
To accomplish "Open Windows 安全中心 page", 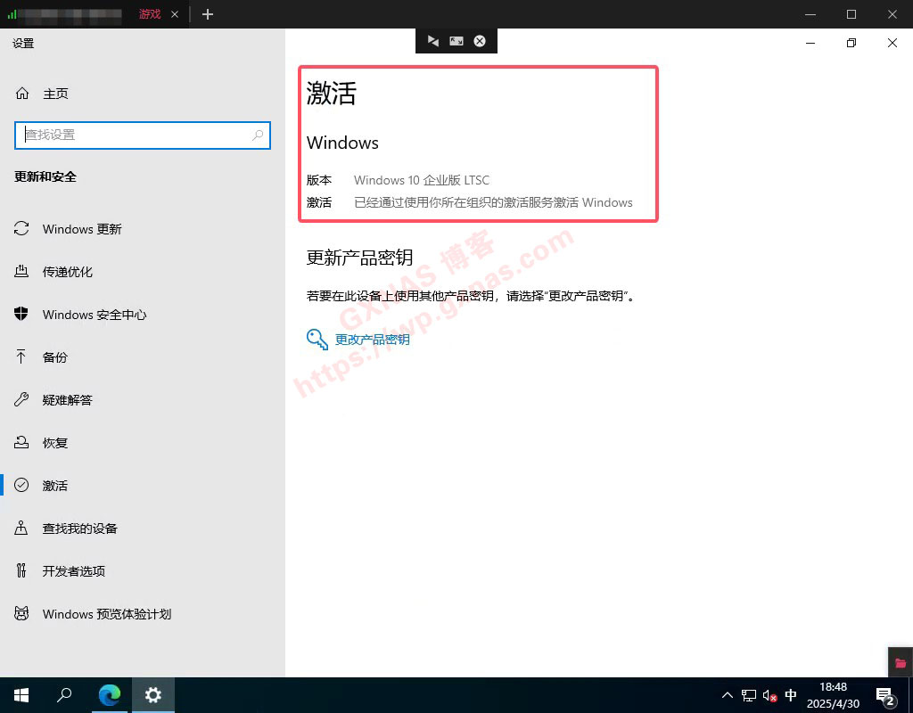I will [x=95, y=315].
